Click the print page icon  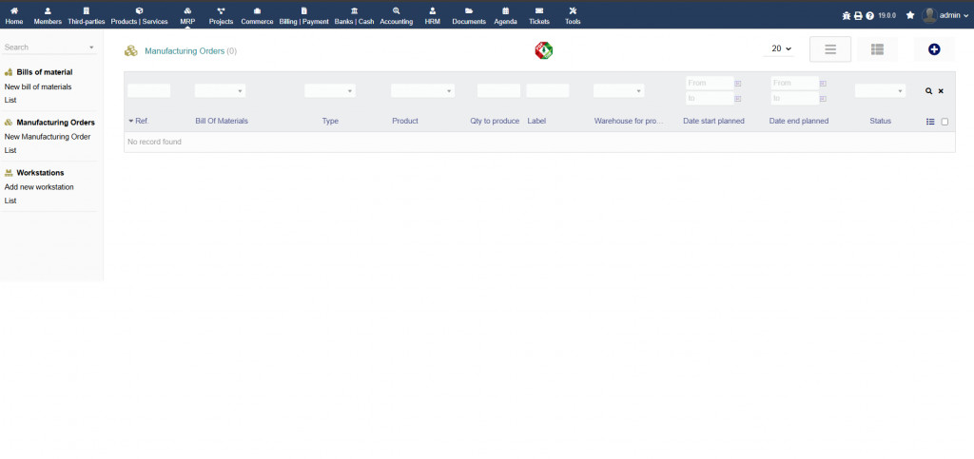(858, 15)
